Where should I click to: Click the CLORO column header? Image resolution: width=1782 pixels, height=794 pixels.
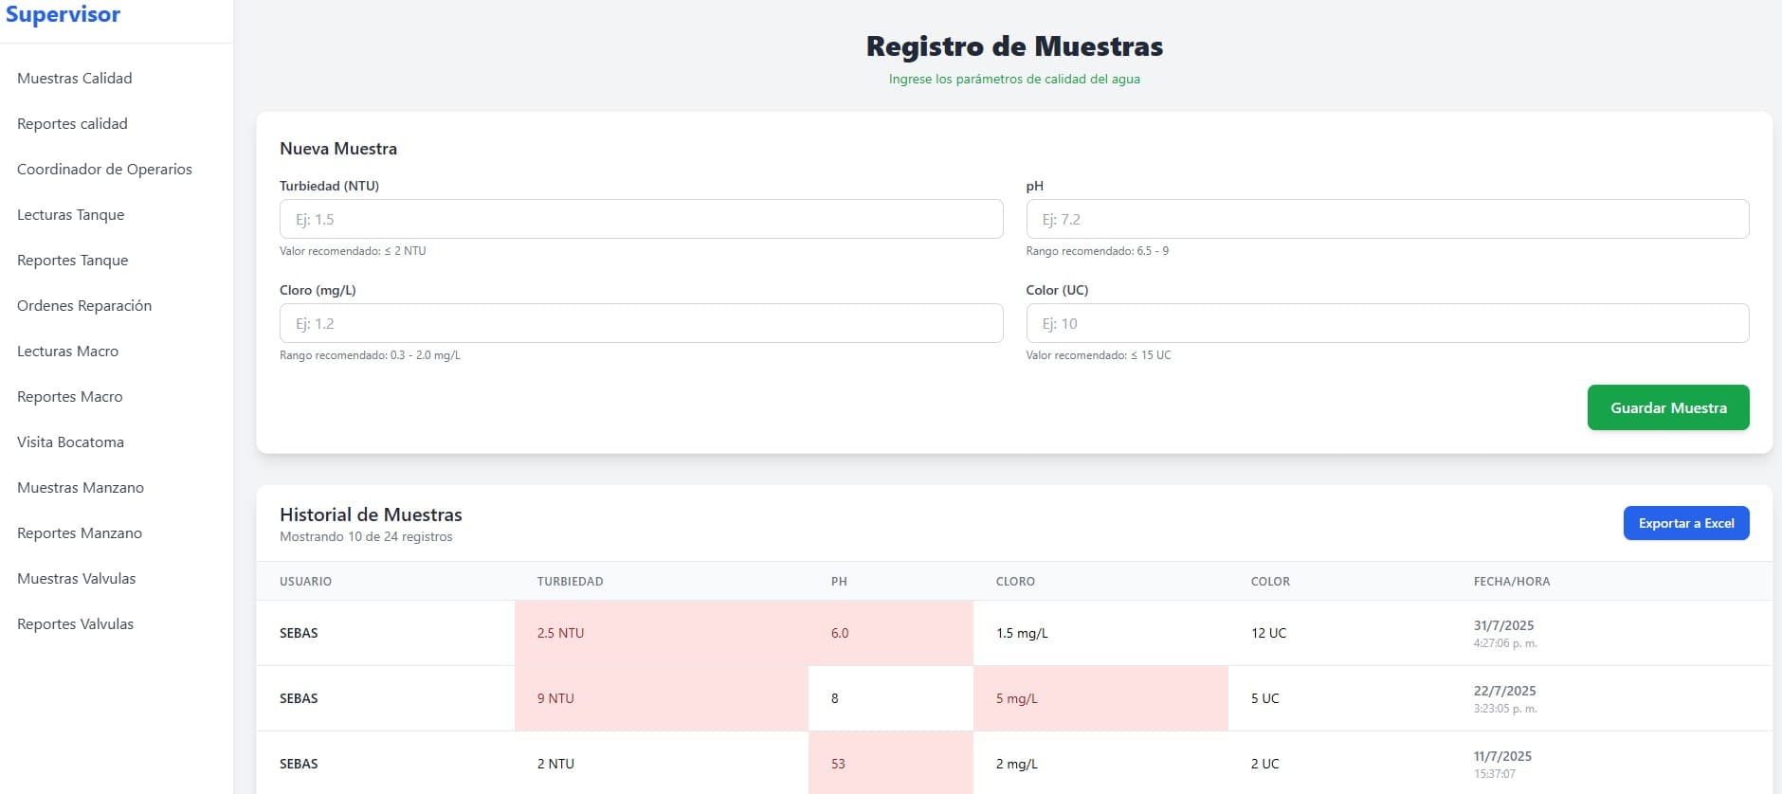point(1015,582)
